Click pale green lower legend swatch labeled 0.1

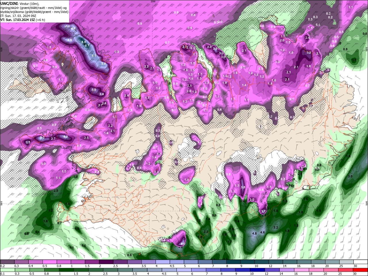[7, 270]
